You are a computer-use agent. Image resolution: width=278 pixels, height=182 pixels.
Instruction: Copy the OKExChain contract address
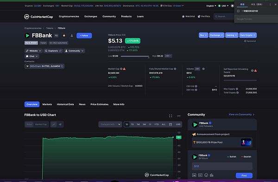point(62,66)
